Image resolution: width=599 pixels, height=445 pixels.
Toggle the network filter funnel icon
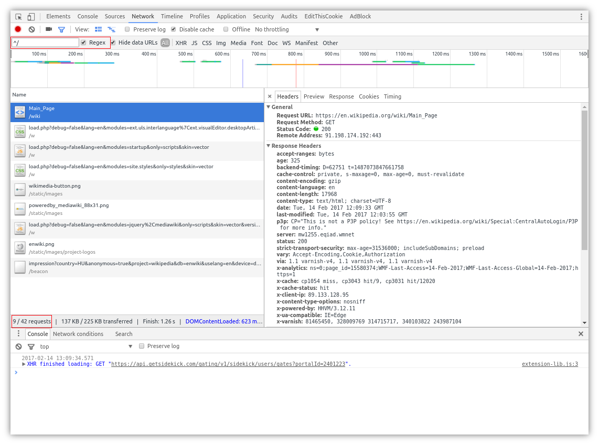[61, 29]
